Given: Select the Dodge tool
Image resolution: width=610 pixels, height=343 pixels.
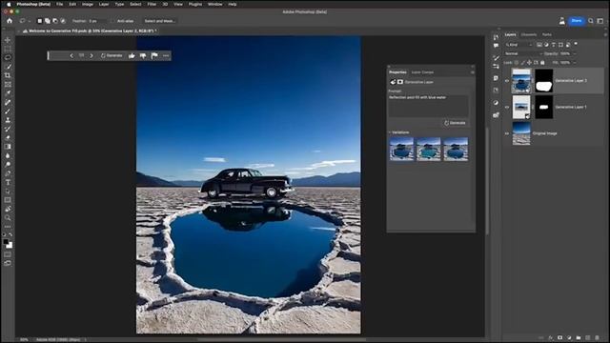Looking at the screenshot, I should (8, 165).
